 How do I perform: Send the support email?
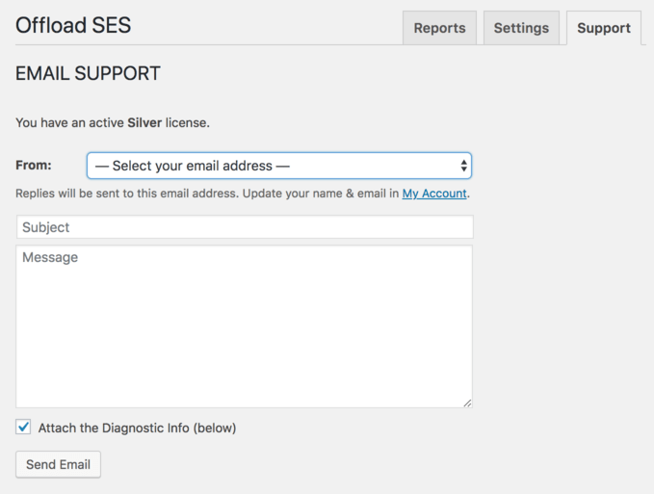[58, 464]
